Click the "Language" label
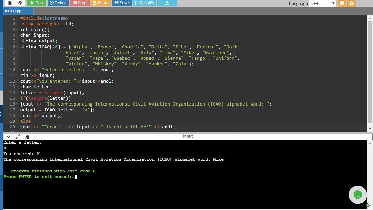This screenshot has width=373, height=210. pyautogui.click(x=298, y=4)
